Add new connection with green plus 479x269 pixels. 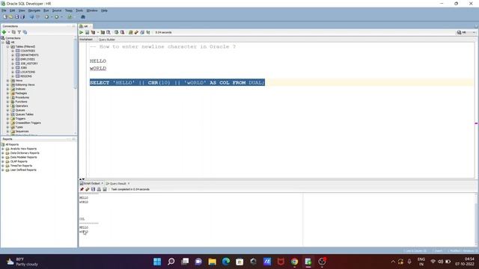(x=4, y=32)
